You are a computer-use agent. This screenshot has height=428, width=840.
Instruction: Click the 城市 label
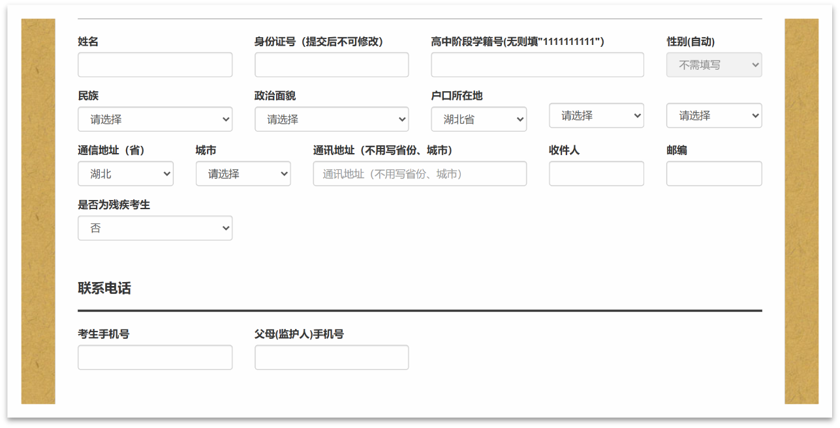[x=206, y=150]
